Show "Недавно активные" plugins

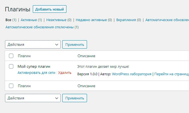click(91, 20)
